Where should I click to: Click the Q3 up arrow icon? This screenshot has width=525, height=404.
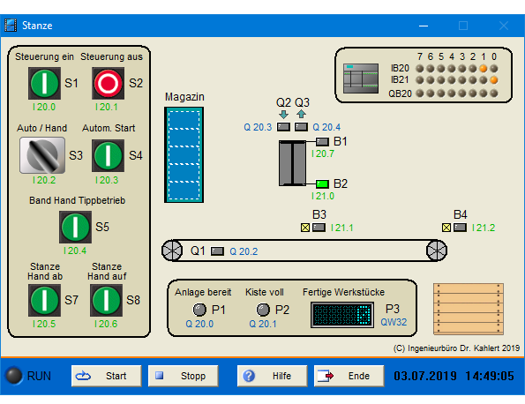[301, 114]
